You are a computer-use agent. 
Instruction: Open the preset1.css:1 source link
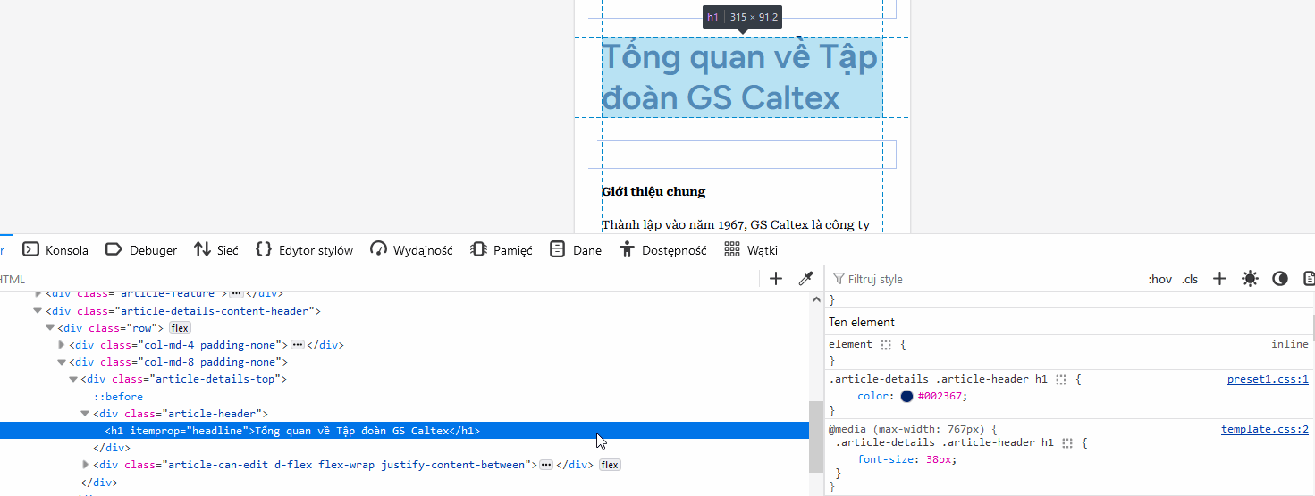(x=1268, y=379)
